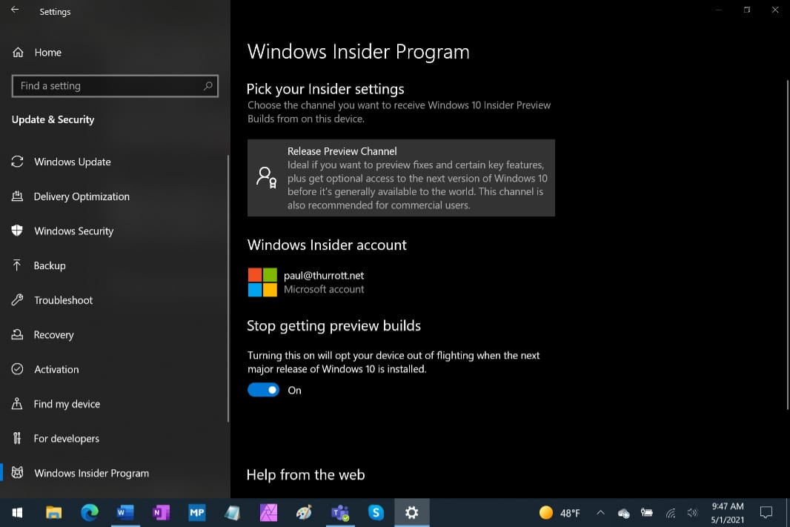790x527 pixels.
Task: Click the search magnifier icon
Action: 208,86
